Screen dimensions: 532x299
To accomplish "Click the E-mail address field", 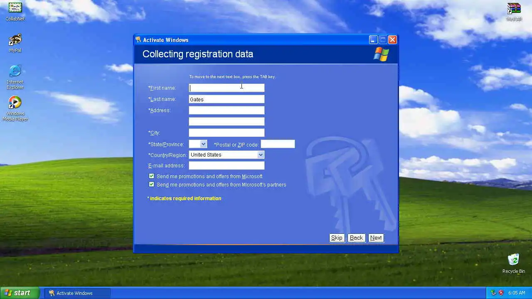I will [x=227, y=165].
